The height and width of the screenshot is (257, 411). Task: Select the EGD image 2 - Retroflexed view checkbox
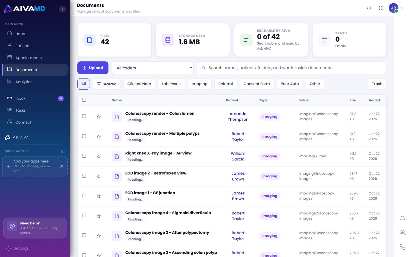[84, 176]
